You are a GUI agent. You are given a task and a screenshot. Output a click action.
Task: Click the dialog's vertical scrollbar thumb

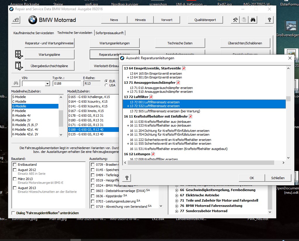click(288, 99)
